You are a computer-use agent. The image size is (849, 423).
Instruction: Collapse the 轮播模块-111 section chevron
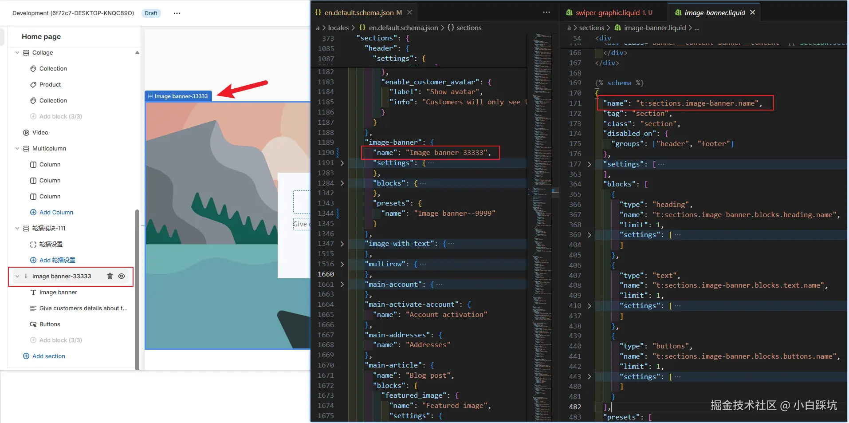click(17, 228)
